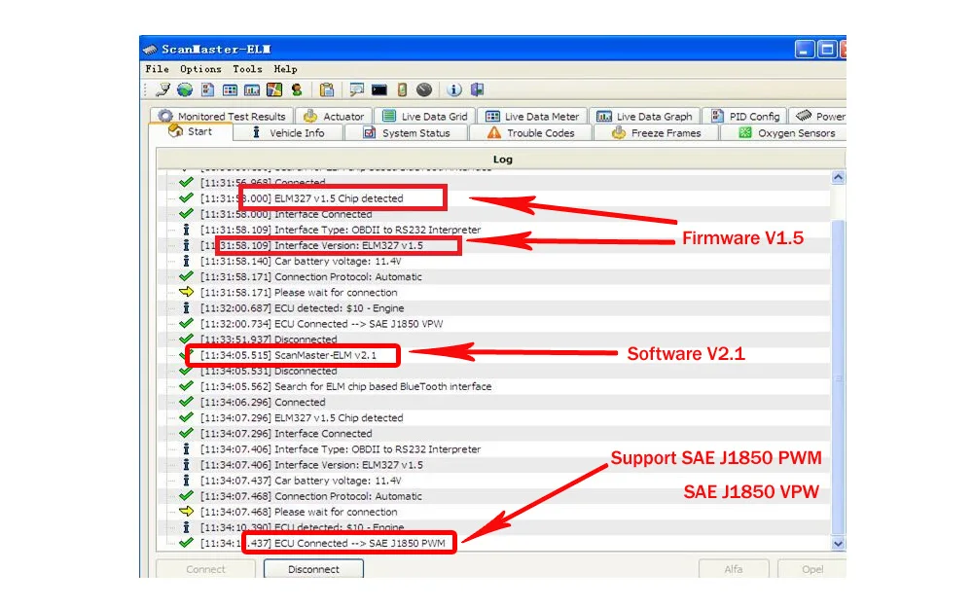Click the colorful chart toolbar icon
This screenshot has height=608, width=973.
[x=274, y=89]
